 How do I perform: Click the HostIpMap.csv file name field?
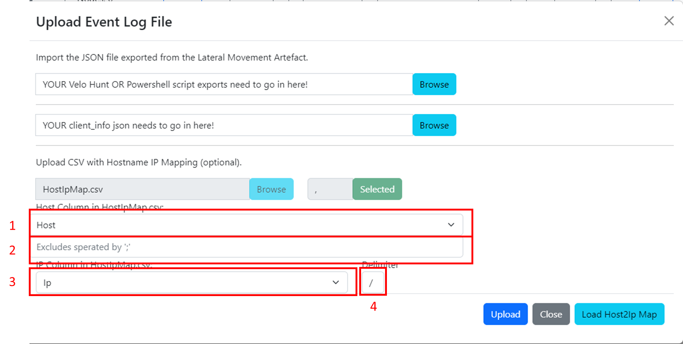(142, 189)
